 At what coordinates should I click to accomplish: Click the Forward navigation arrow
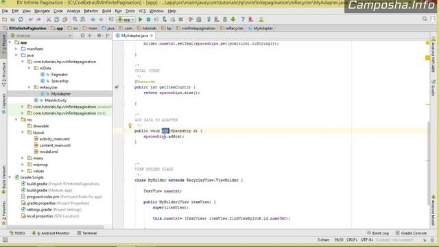pos(101,20)
